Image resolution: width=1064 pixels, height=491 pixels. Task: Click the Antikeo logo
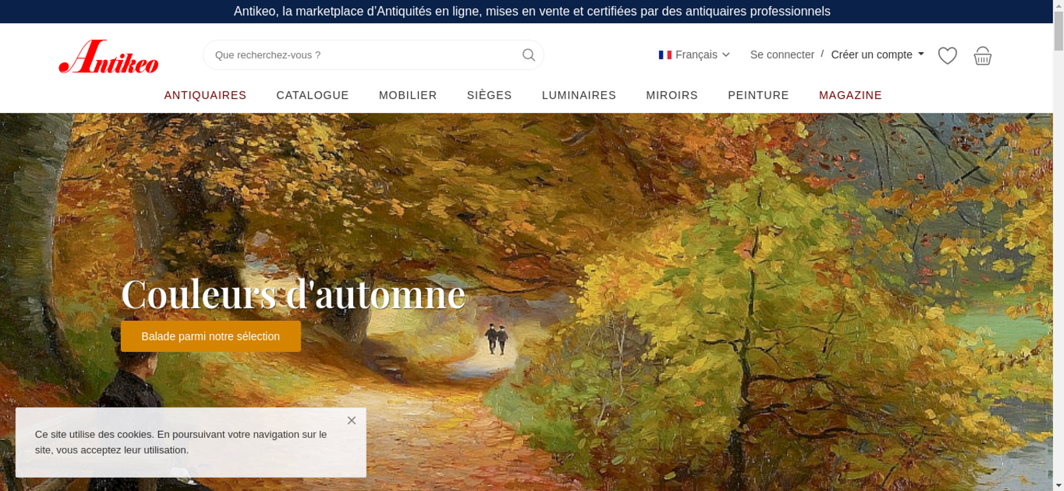109,56
